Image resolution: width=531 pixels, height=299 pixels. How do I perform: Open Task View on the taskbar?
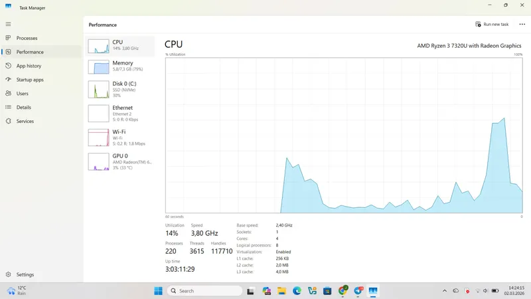(x=250, y=291)
